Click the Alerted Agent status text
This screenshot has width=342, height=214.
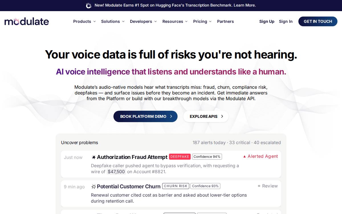tap(263, 156)
